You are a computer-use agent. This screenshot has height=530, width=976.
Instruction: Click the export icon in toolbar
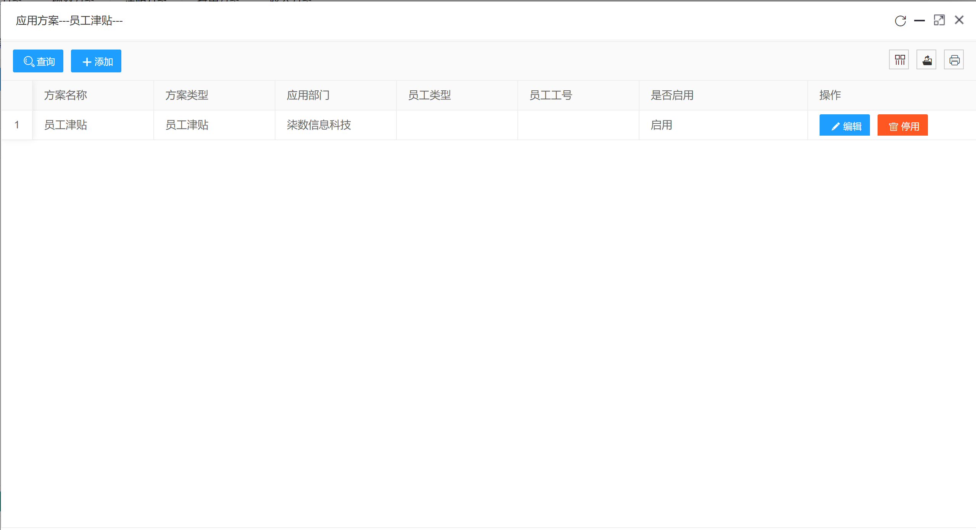tap(927, 60)
